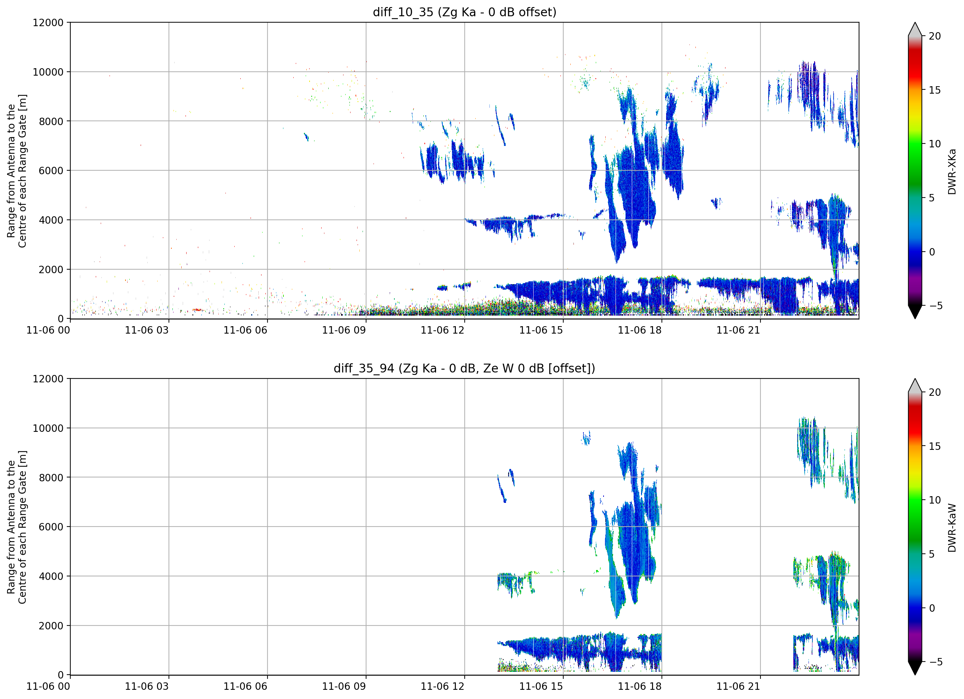Screen dimensions: 964x699
Task: Click x-axis label 11-06 00 under diff_10_35 plot
Action: tap(48, 330)
